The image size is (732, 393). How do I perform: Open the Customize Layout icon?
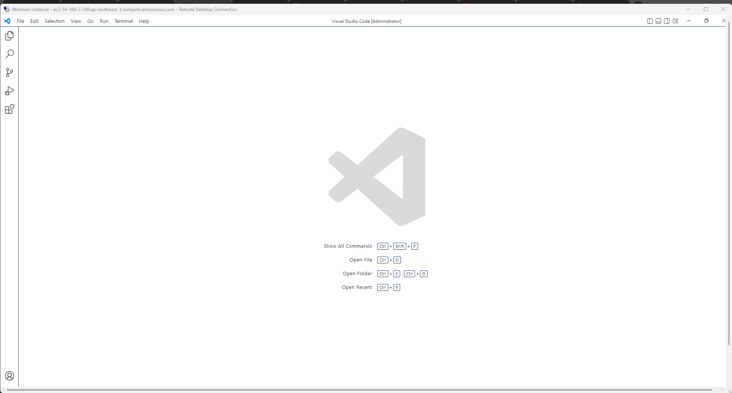(676, 21)
